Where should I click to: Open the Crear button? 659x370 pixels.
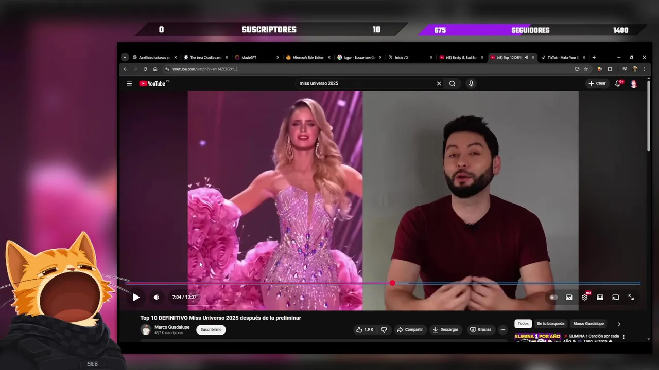point(597,83)
